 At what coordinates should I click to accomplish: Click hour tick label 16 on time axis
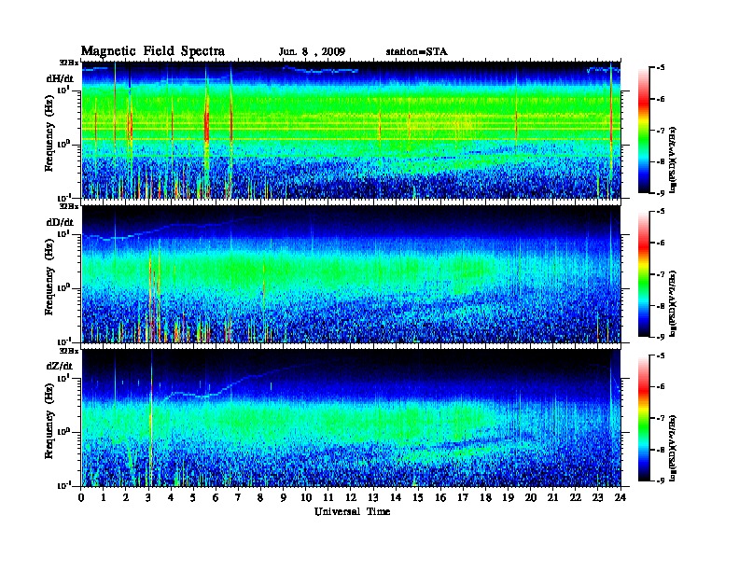click(440, 497)
